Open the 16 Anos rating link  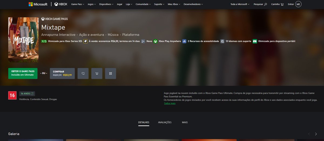click(x=27, y=94)
